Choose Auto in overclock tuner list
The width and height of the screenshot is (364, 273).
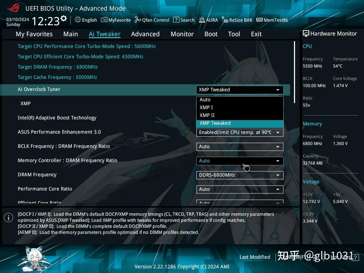point(240,100)
